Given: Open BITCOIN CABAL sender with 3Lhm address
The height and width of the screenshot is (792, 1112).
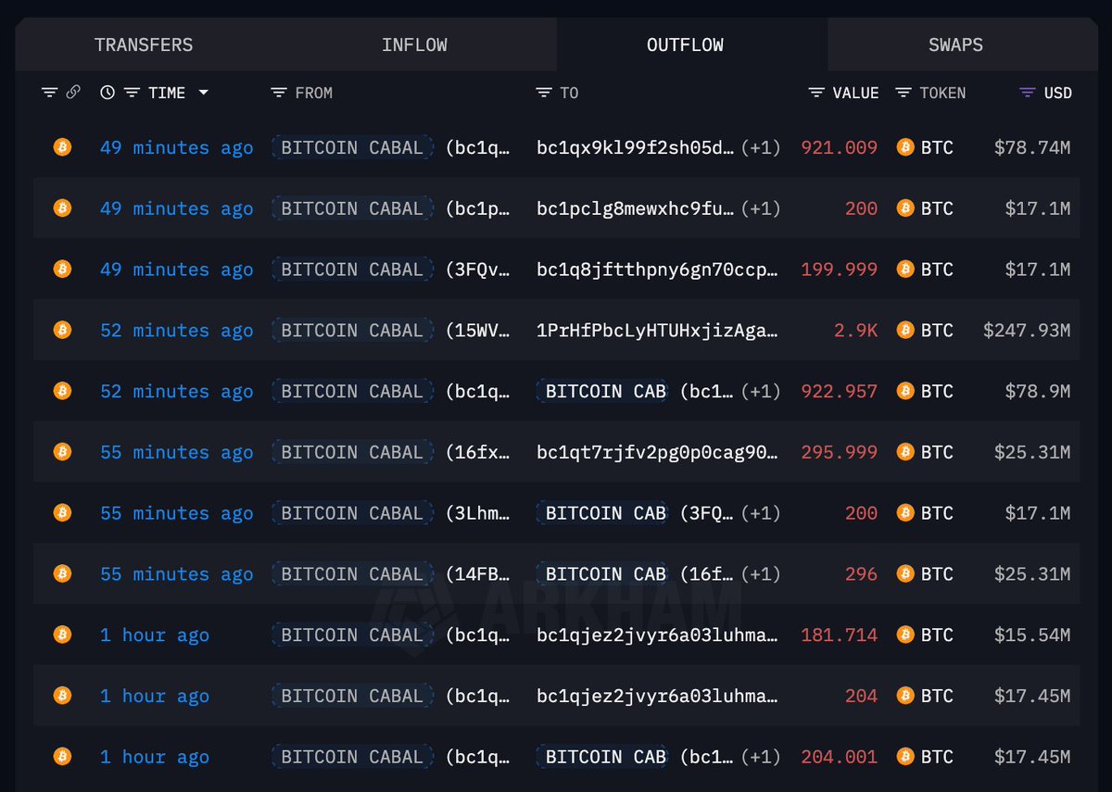Looking at the screenshot, I should 352,513.
